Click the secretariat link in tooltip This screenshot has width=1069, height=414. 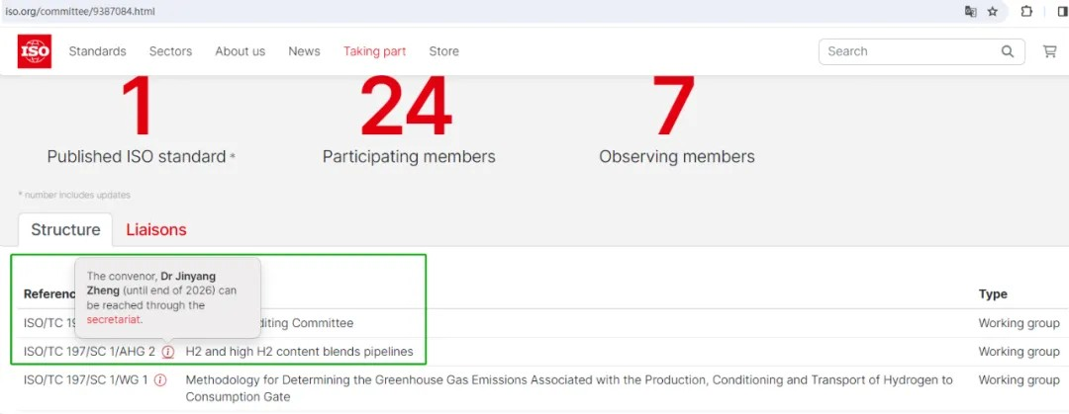pyautogui.click(x=114, y=319)
